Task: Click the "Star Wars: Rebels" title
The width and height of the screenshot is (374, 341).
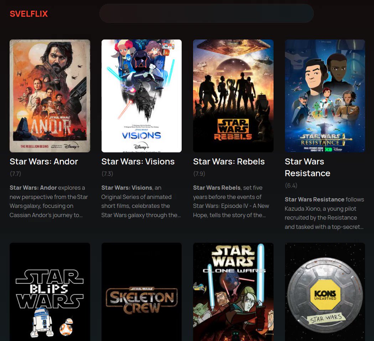Action: pyautogui.click(x=229, y=162)
